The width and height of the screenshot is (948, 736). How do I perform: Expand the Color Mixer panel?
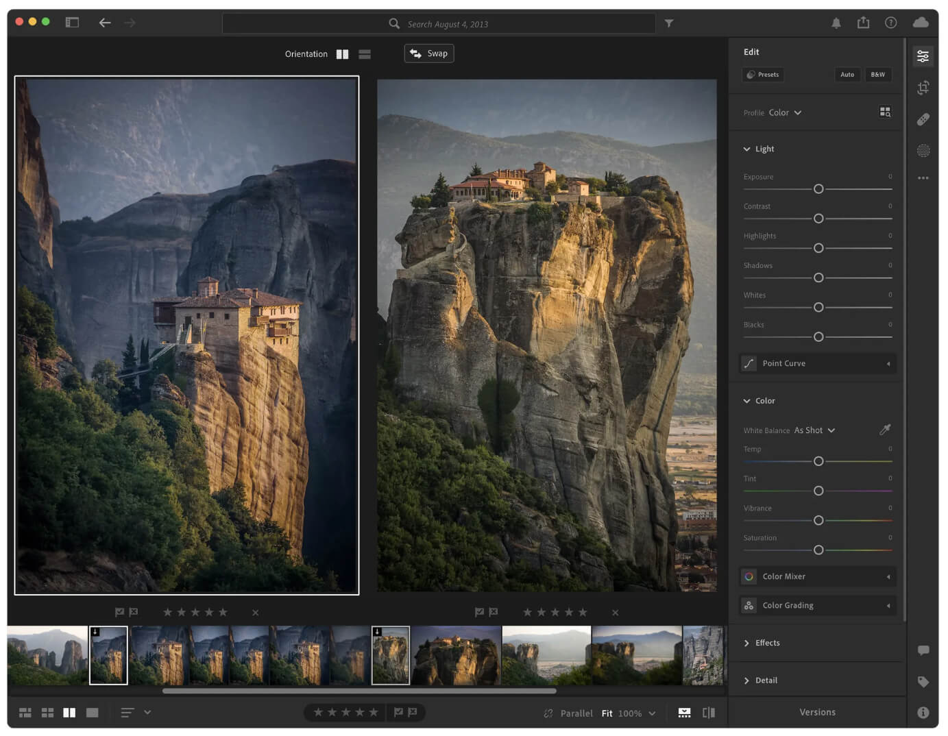point(818,576)
